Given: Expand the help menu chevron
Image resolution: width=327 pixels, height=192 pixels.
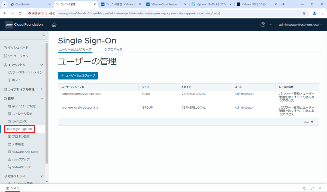Looking at the screenshot, I should click(271, 25).
